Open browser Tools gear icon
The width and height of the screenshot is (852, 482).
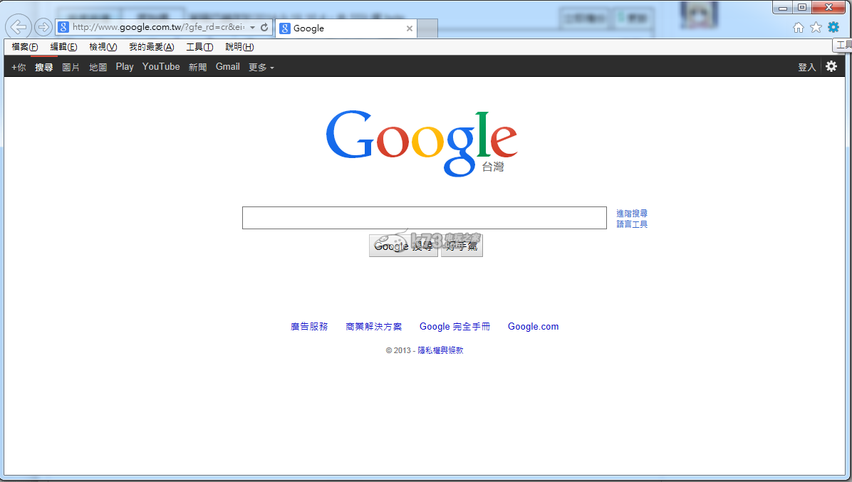click(833, 27)
